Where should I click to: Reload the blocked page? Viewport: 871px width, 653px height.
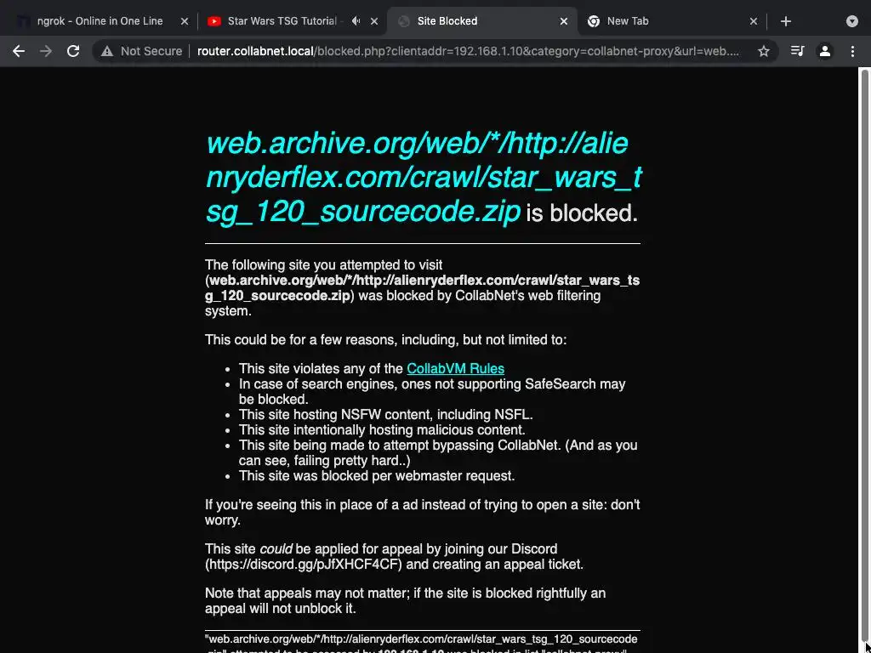(73, 51)
